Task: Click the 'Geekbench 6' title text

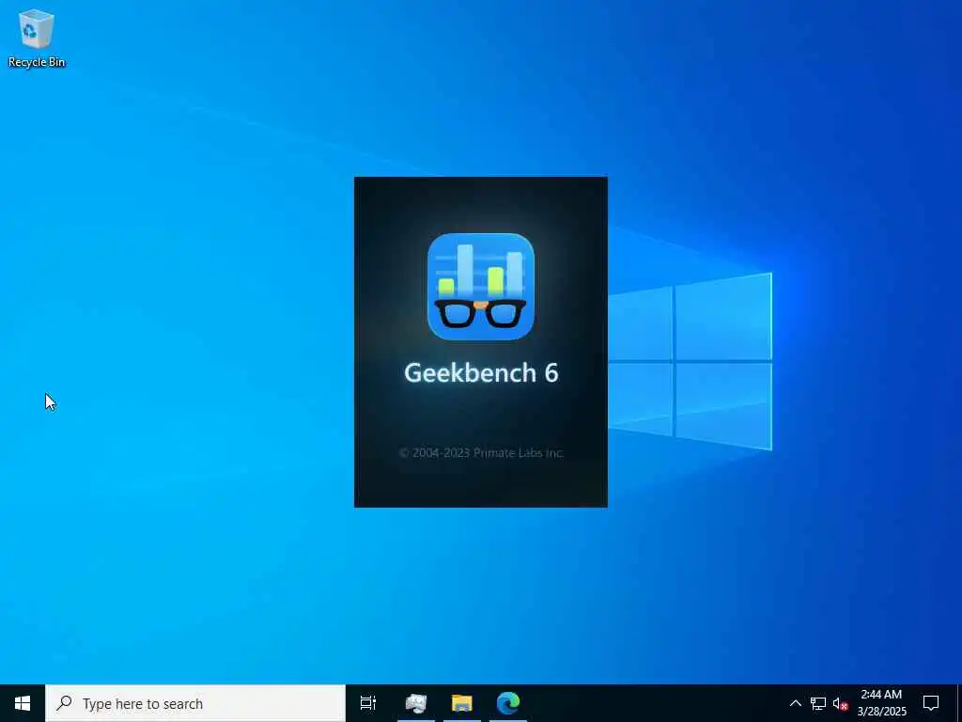Action: coord(481,372)
